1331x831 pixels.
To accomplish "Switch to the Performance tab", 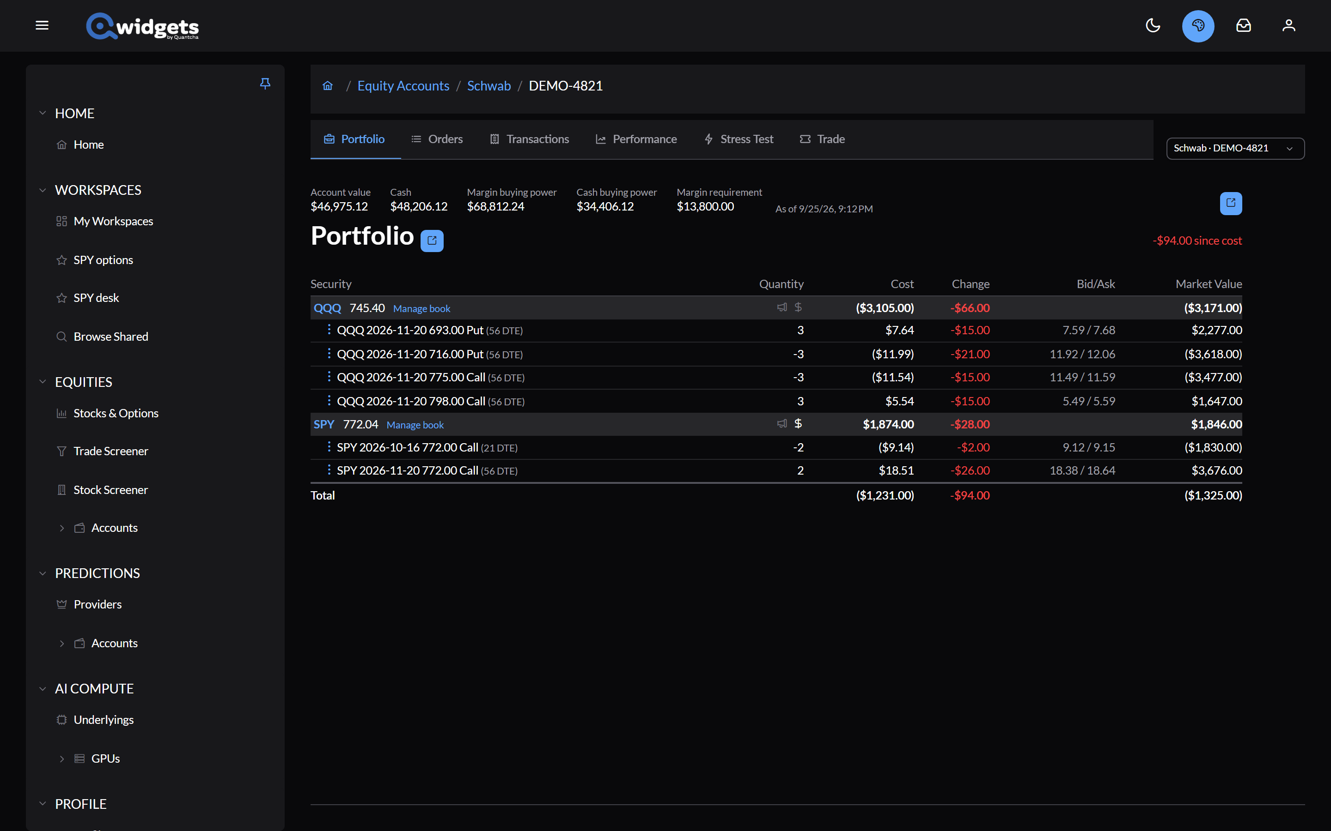I will click(636, 139).
